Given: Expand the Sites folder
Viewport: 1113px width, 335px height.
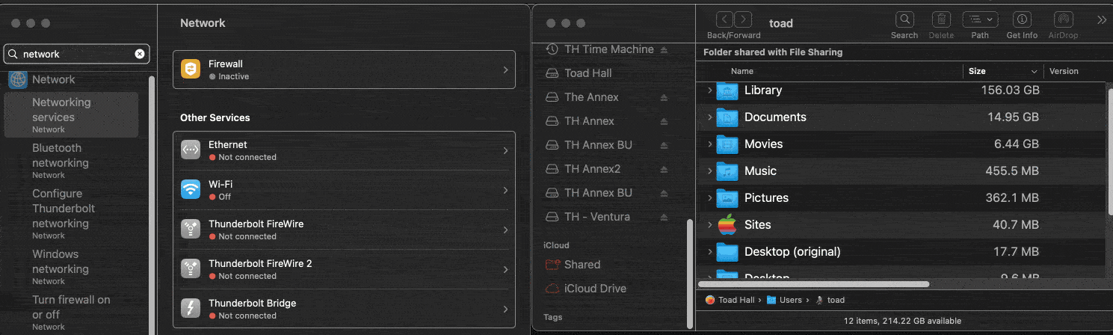Looking at the screenshot, I should click(x=709, y=225).
